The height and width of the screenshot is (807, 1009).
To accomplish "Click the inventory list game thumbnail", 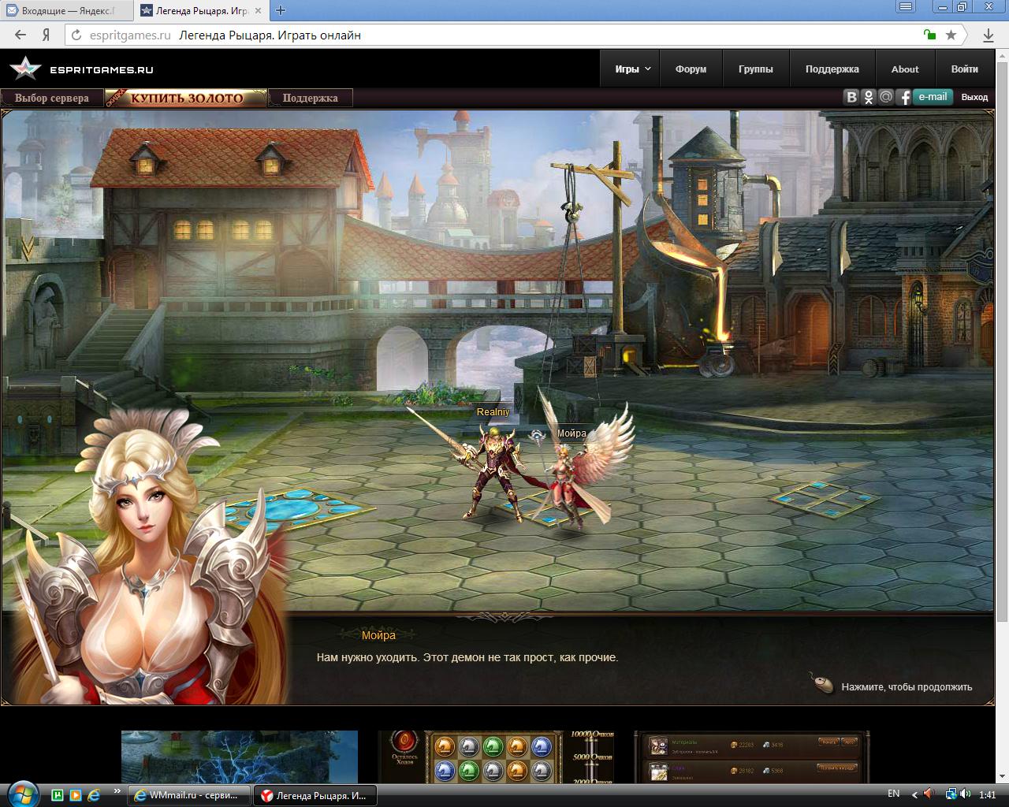I will [x=753, y=757].
